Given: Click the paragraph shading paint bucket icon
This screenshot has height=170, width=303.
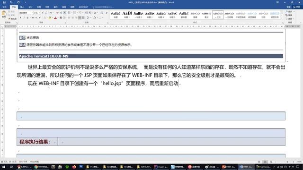Looking at the screenshot, I should tap(95, 18).
